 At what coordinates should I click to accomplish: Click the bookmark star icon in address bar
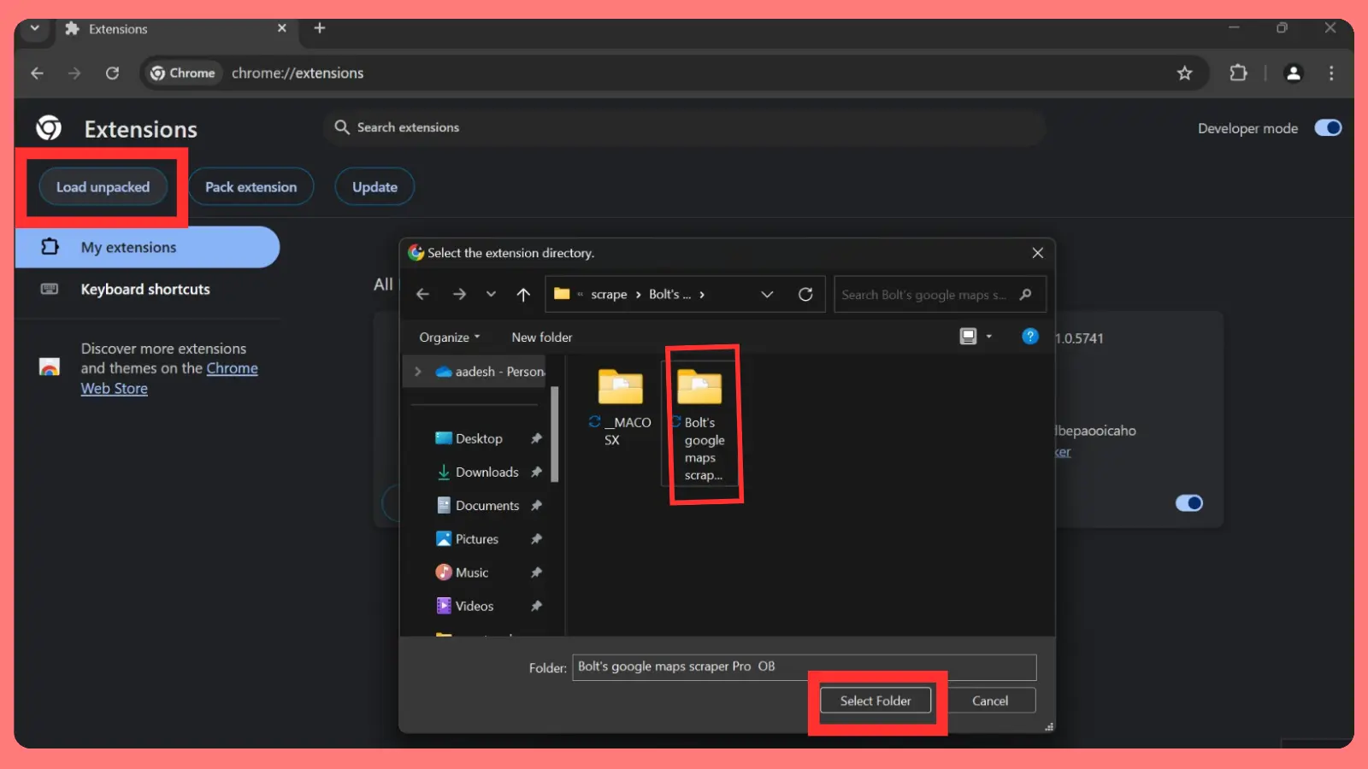[1184, 73]
